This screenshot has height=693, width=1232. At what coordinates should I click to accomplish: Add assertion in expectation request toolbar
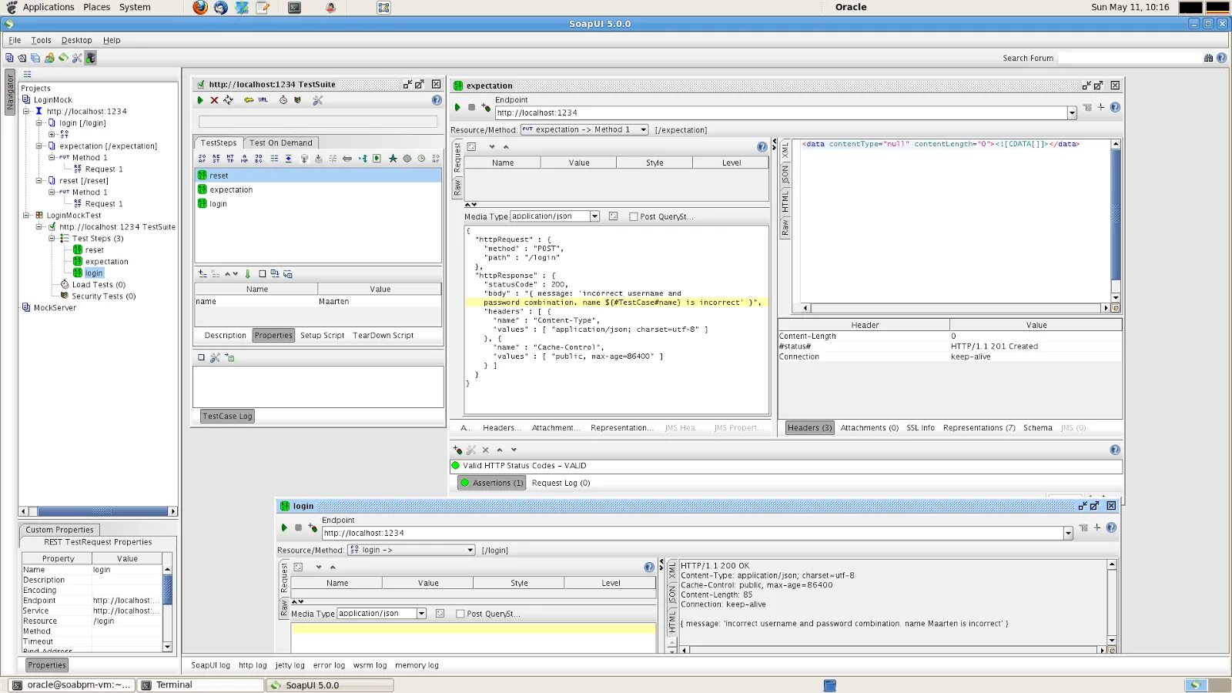pyautogui.click(x=486, y=108)
